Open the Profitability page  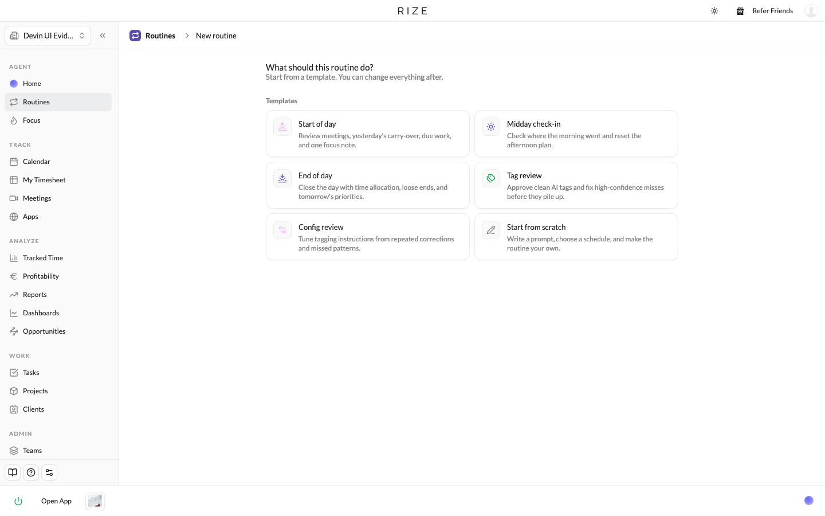(58, 276)
